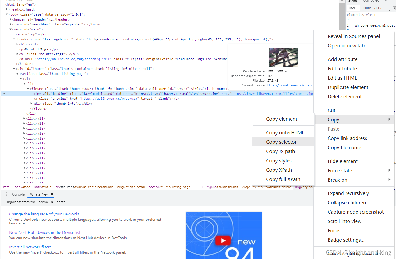Select Focus from context menu
The height and width of the screenshot is (259, 396).
coord(354,230)
